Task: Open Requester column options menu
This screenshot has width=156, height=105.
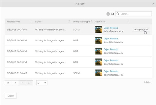Action: [x=128, y=22]
